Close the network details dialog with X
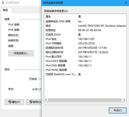Viewport: 129px width, 117px height. coord(126,3)
